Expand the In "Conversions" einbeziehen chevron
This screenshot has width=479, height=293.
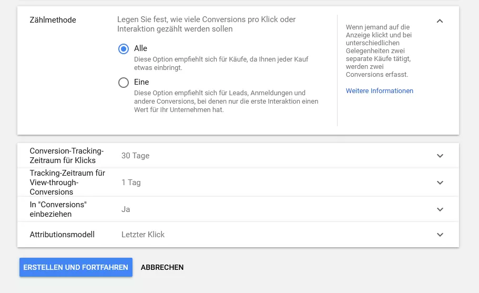point(440,209)
